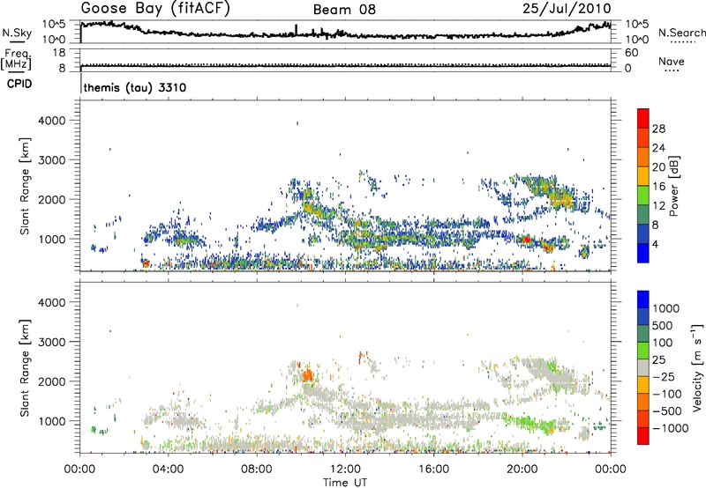Viewport: 706px width, 488px height.
Task: Click the orange velocity patch near 2100 km
Action: tap(308, 374)
